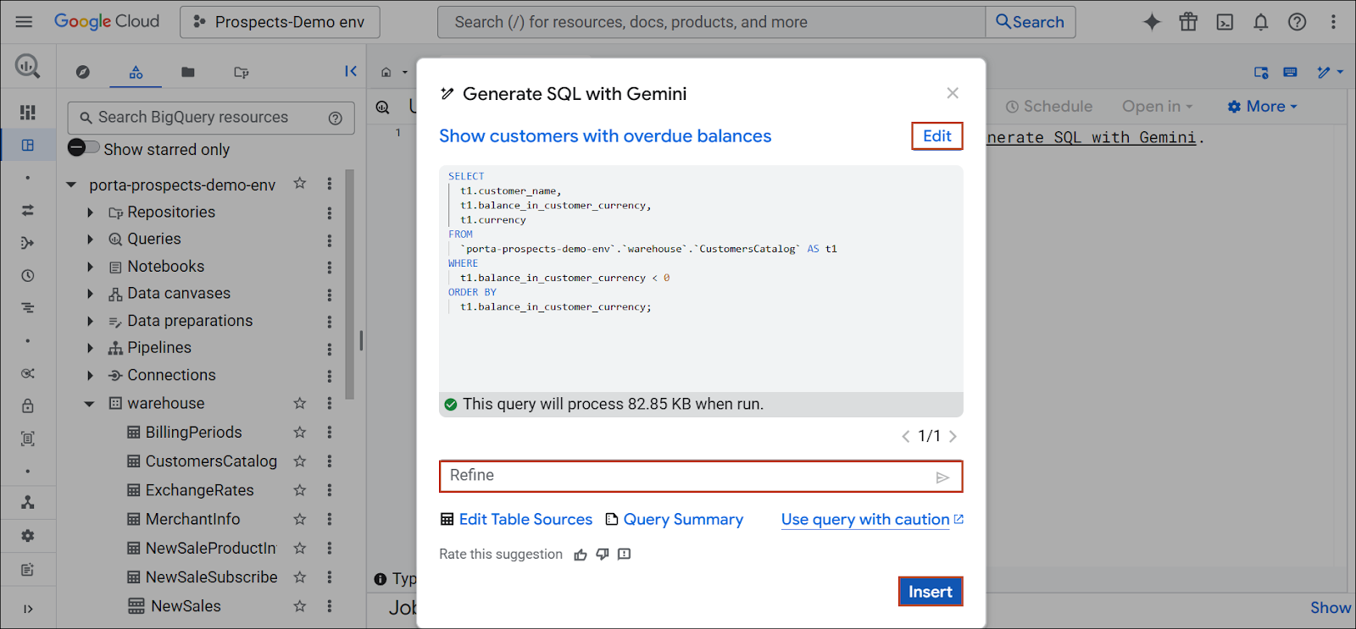
Task: Star the warehouse dataset
Action: click(299, 403)
